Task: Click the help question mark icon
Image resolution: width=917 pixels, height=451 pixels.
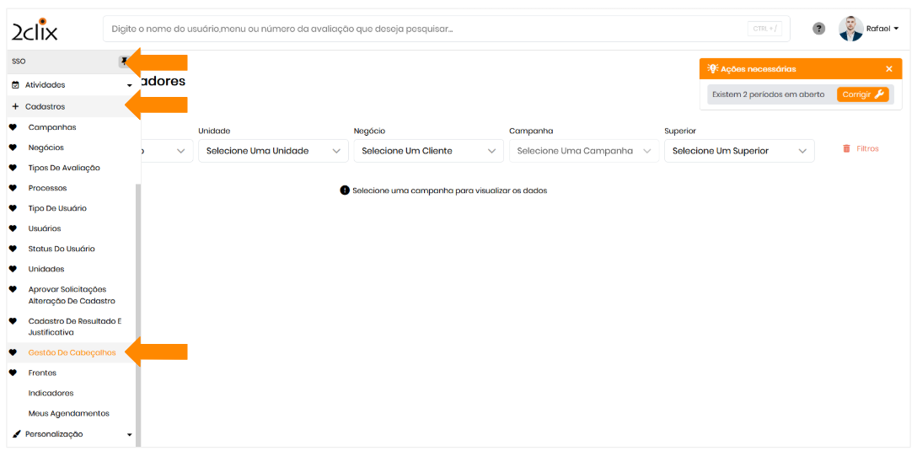Action: (818, 29)
